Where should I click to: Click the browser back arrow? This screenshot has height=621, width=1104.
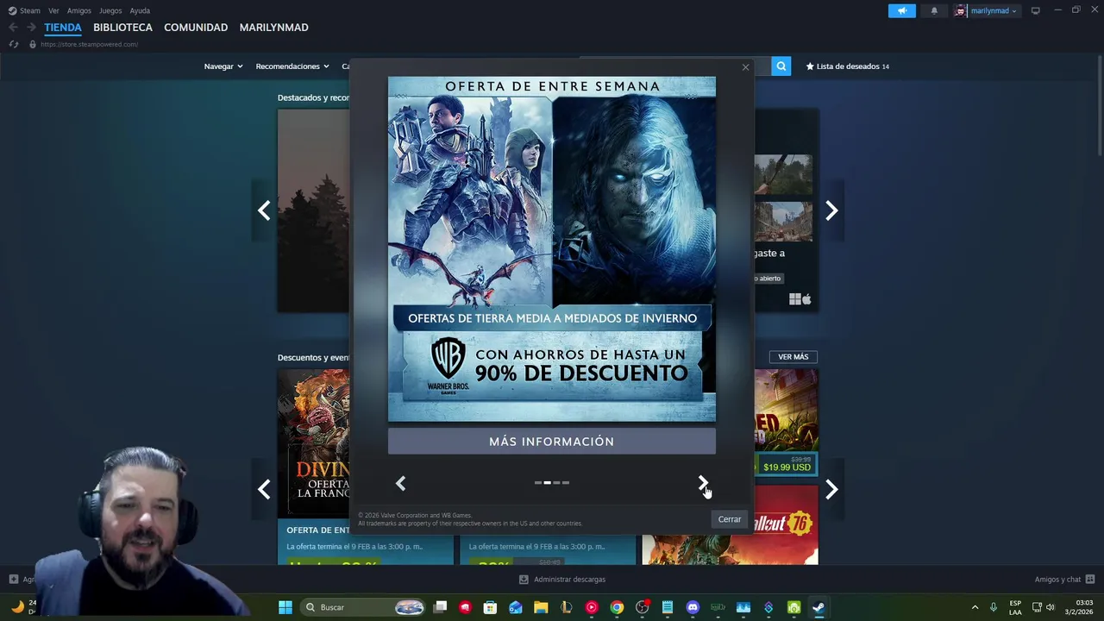pyautogui.click(x=13, y=28)
